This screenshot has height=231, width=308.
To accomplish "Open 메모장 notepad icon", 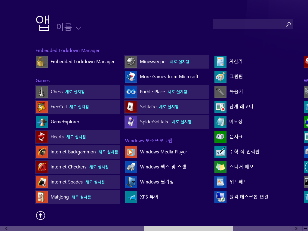I will 220,122.
